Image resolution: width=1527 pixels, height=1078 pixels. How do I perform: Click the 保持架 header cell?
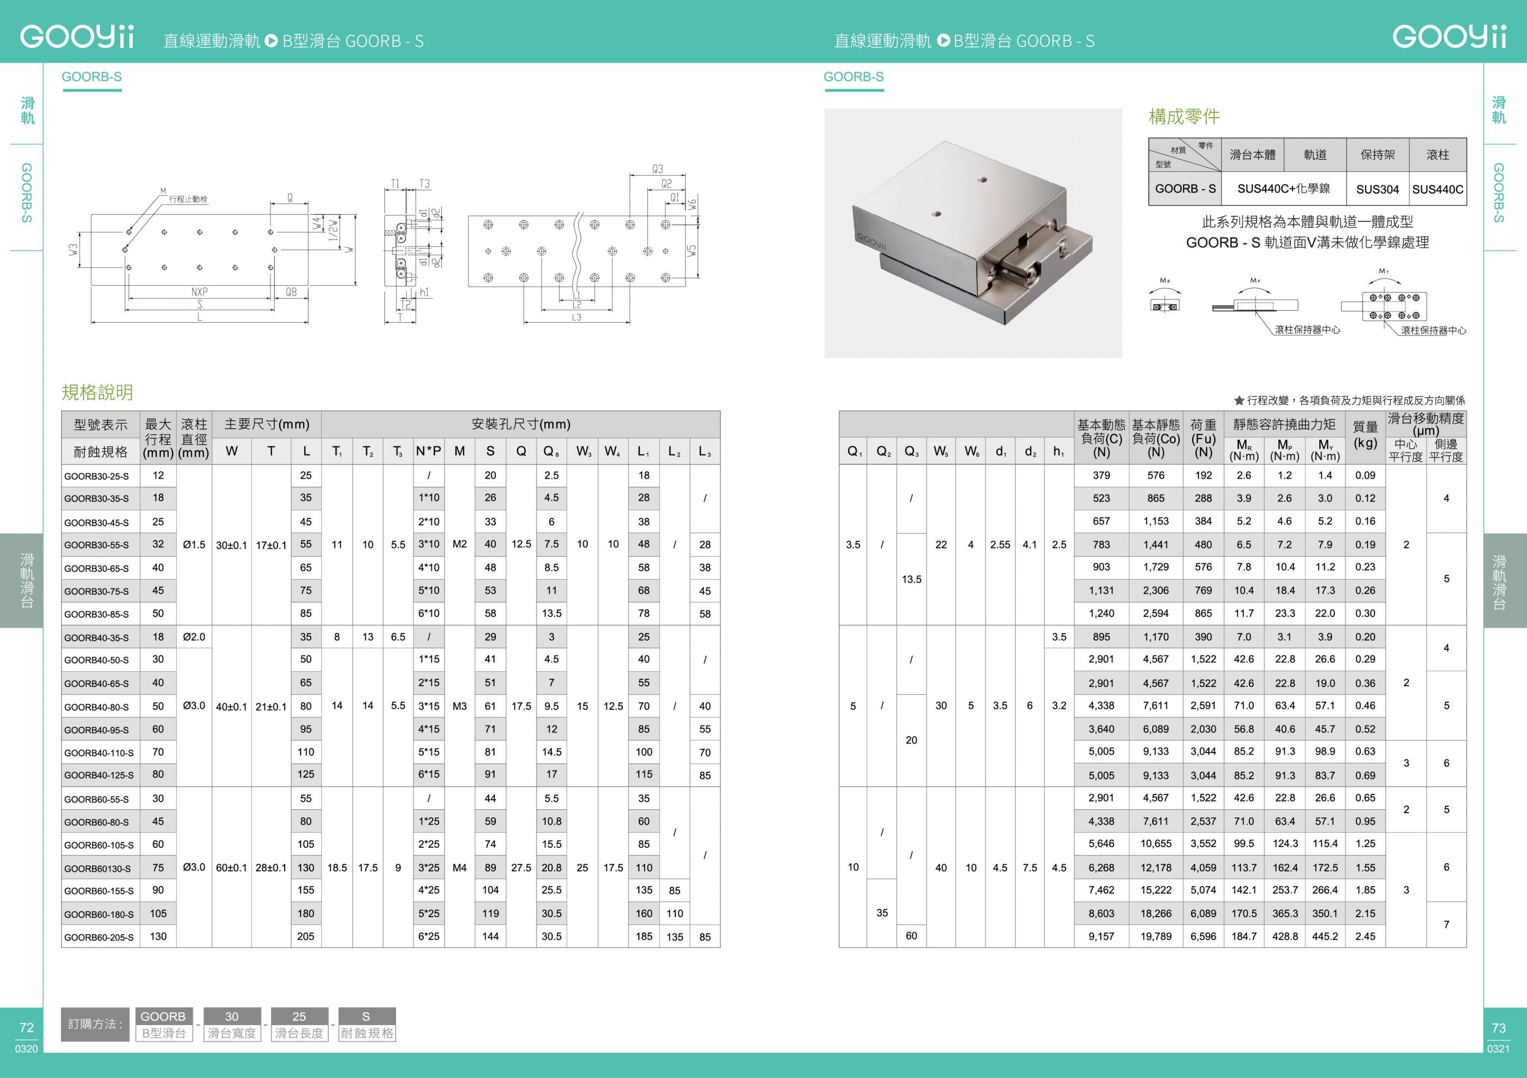(x=1378, y=155)
